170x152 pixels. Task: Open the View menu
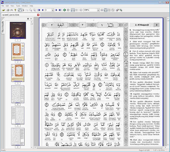(x=12, y=6)
